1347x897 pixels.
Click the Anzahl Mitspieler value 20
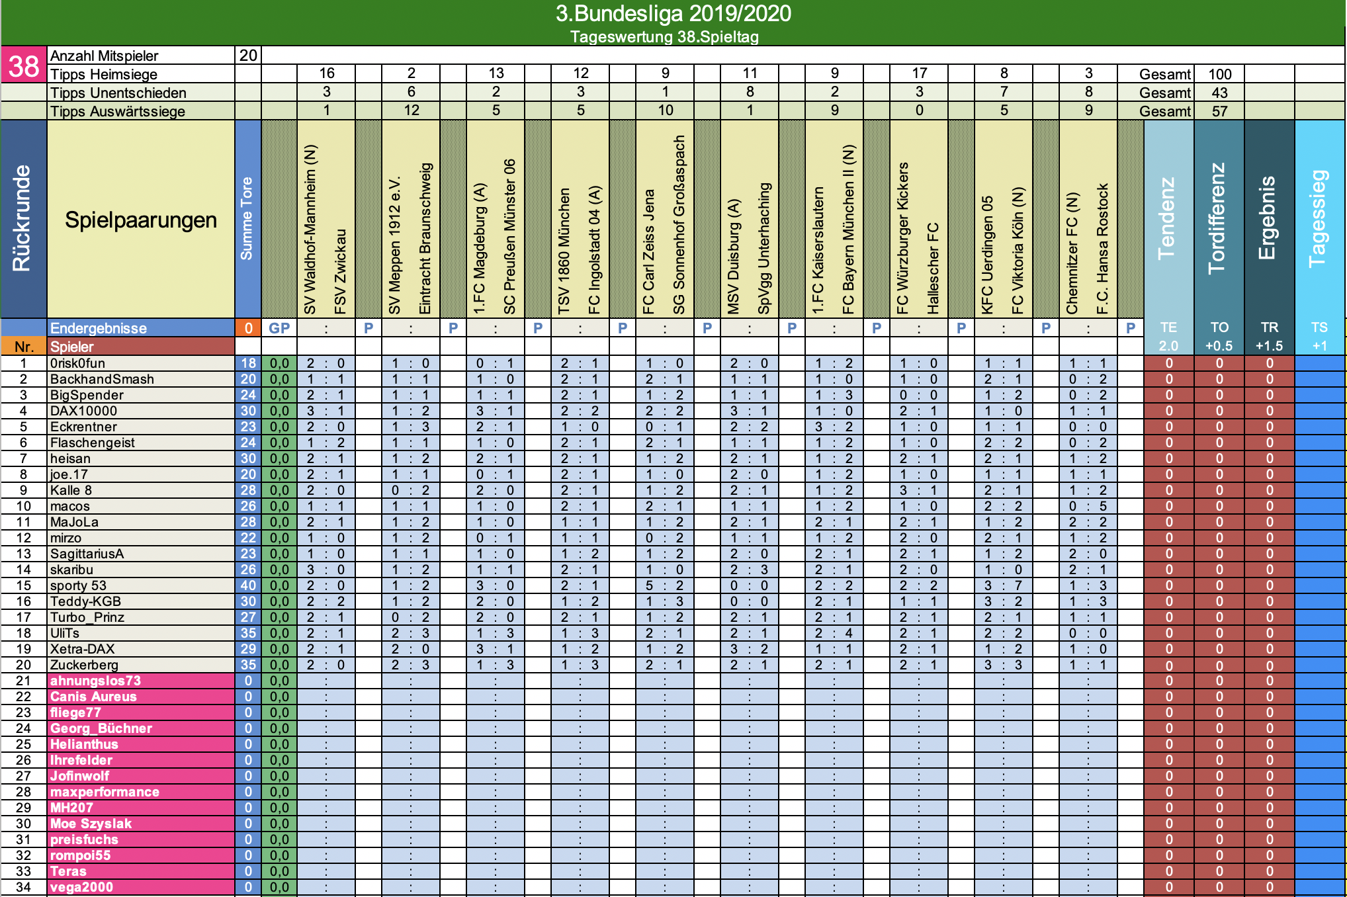pos(248,56)
